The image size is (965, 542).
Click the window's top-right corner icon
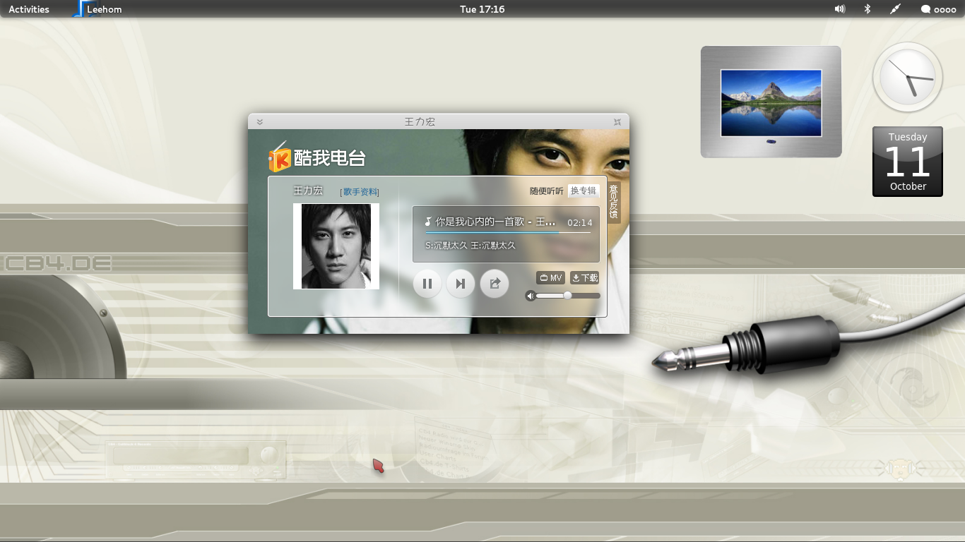coord(617,122)
